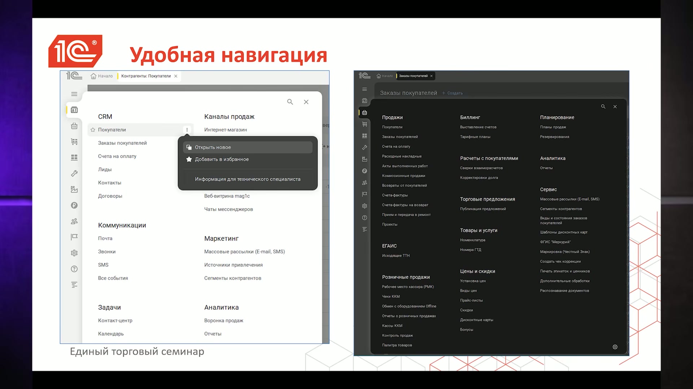The height and width of the screenshot is (389, 693).
Task: Open hamburger menu in dark window sidebar
Action: pos(365,89)
